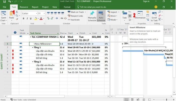The height and width of the screenshot is (101, 176).
Task: Open task Information dialog icon
Action: [x=140, y=15]
